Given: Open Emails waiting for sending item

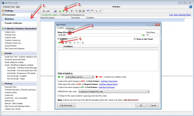Looking at the screenshot, I should coord(14,62).
